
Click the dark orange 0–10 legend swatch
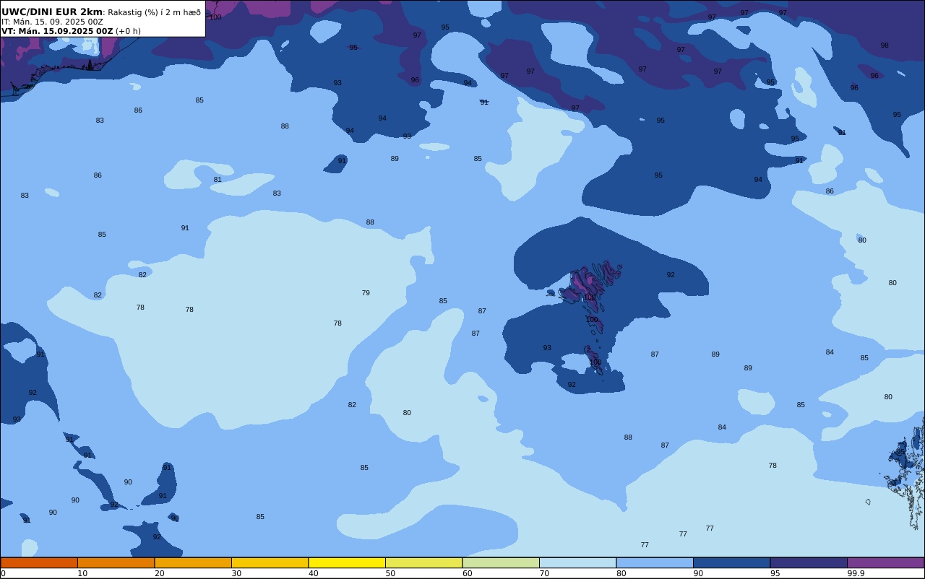tap(39, 562)
